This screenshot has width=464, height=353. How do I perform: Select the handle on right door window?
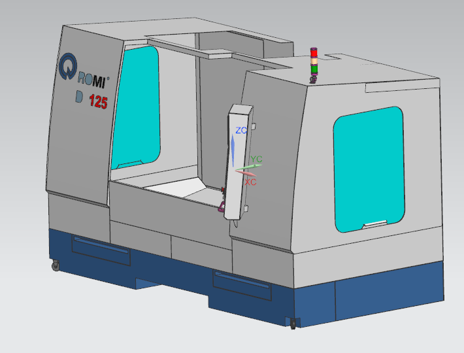(x=375, y=224)
